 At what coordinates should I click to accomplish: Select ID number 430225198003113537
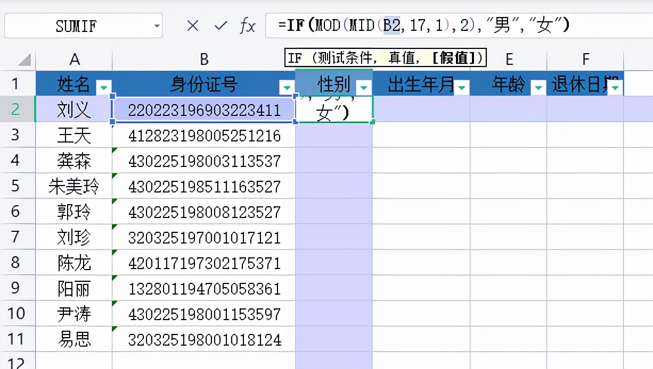coord(204,161)
